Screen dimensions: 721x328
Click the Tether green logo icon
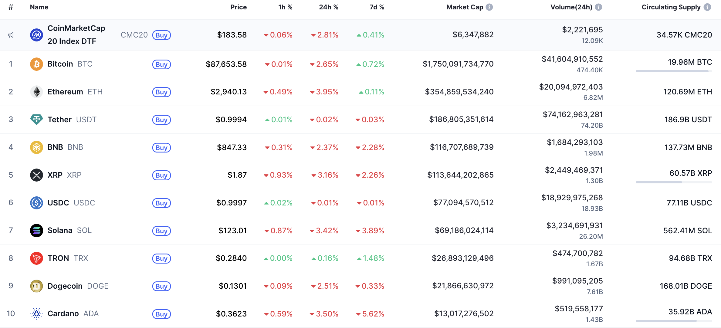(36, 120)
